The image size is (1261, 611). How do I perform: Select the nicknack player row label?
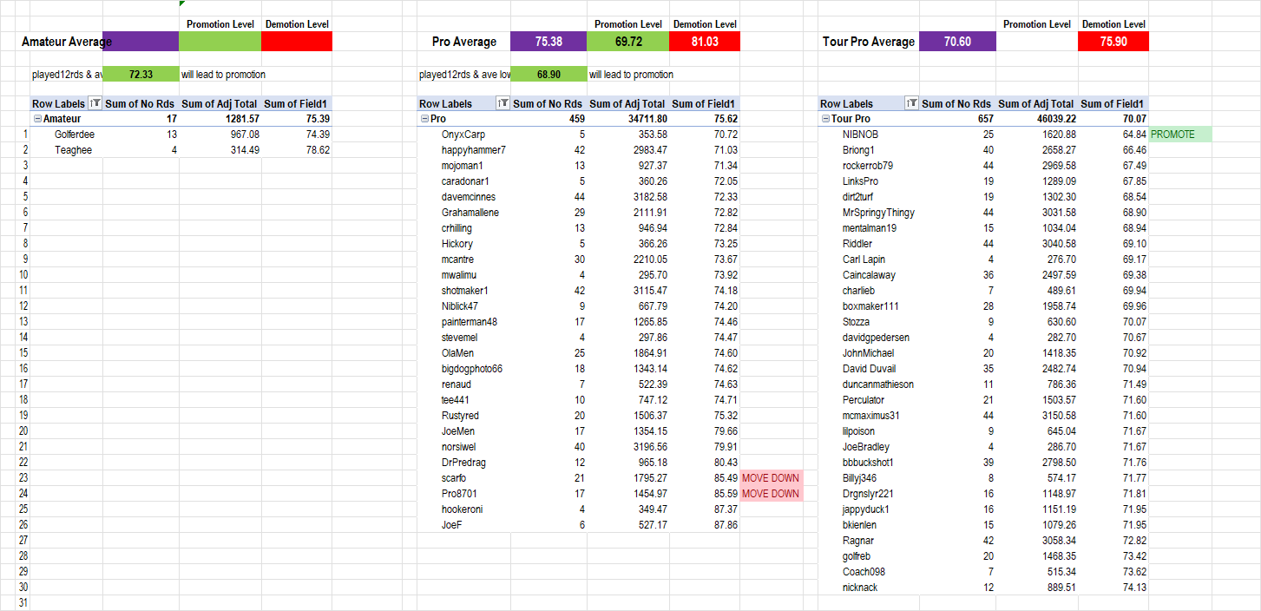click(859, 588)
